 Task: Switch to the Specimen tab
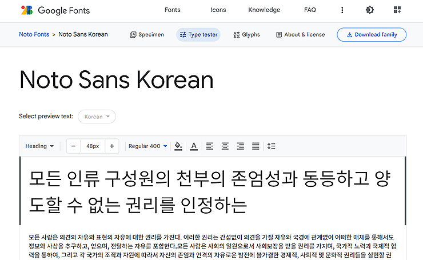point(147,34)
